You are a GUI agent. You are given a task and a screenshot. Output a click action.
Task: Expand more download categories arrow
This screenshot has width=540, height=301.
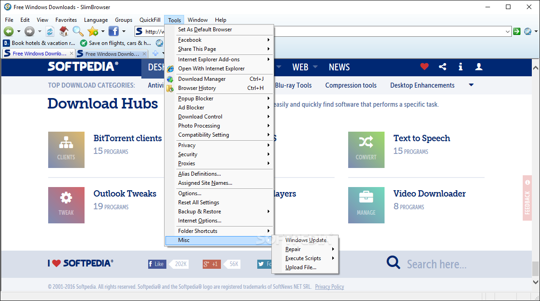[x=471, y=85]
